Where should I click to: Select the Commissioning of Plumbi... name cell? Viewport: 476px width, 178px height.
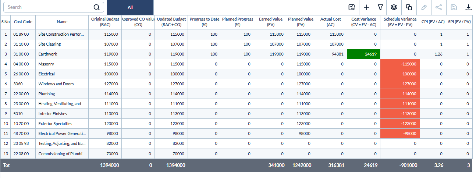click(62, 153)
